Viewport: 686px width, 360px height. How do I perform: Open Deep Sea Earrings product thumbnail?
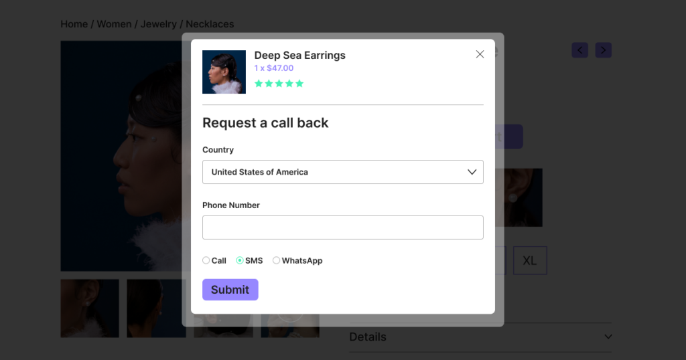pyautogui.click(x=224, y=72)
